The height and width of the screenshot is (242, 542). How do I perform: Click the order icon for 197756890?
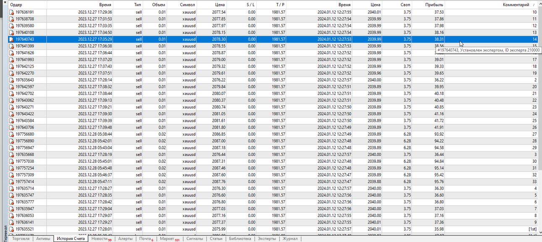tap(12, 141)
